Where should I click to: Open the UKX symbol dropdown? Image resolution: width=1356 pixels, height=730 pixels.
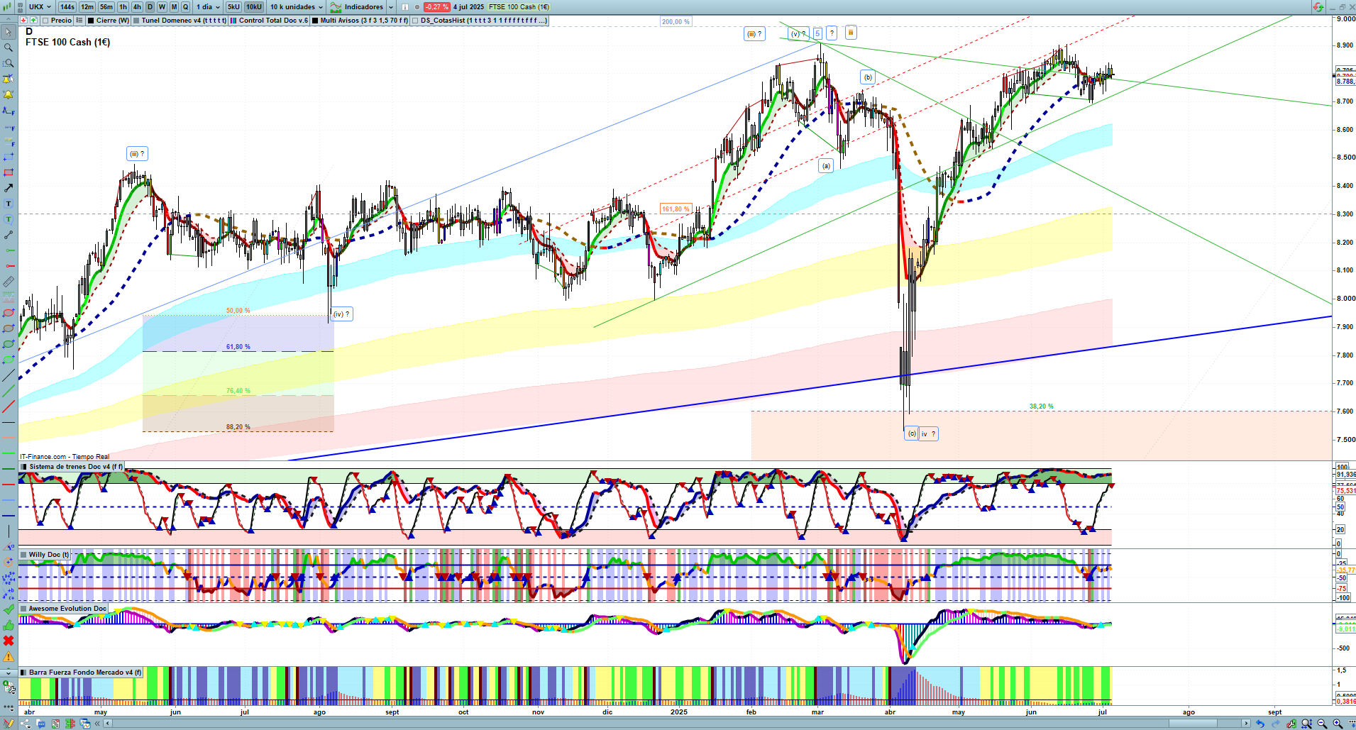click(40, 7)
